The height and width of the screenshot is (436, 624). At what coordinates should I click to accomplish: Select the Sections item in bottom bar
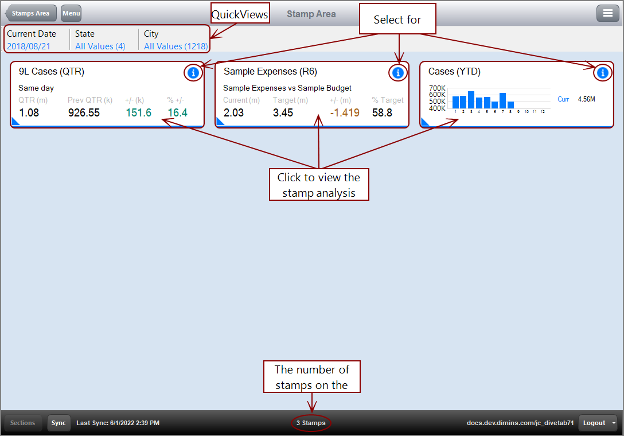tap(22, 423)
